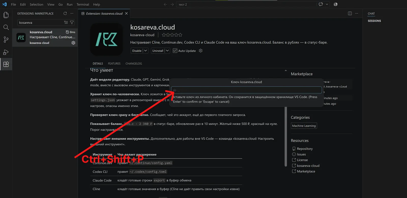Viewport: 407px width, 198px height.
Task: Select the CHAT panel tab
Action: pos(371,13)
